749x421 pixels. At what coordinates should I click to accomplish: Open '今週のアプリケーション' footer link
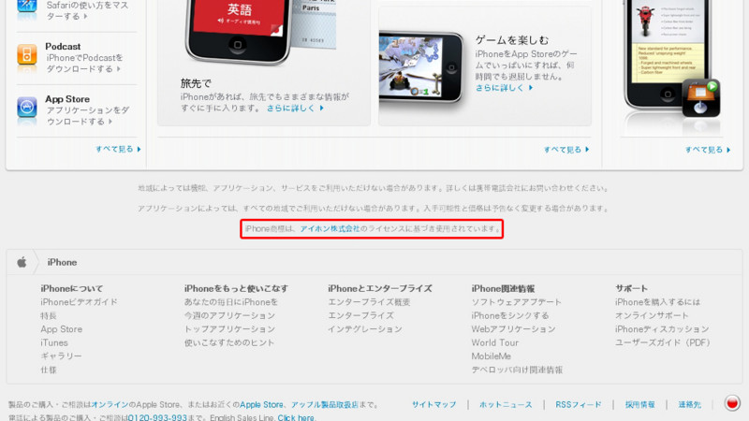[x=229, y=315]
